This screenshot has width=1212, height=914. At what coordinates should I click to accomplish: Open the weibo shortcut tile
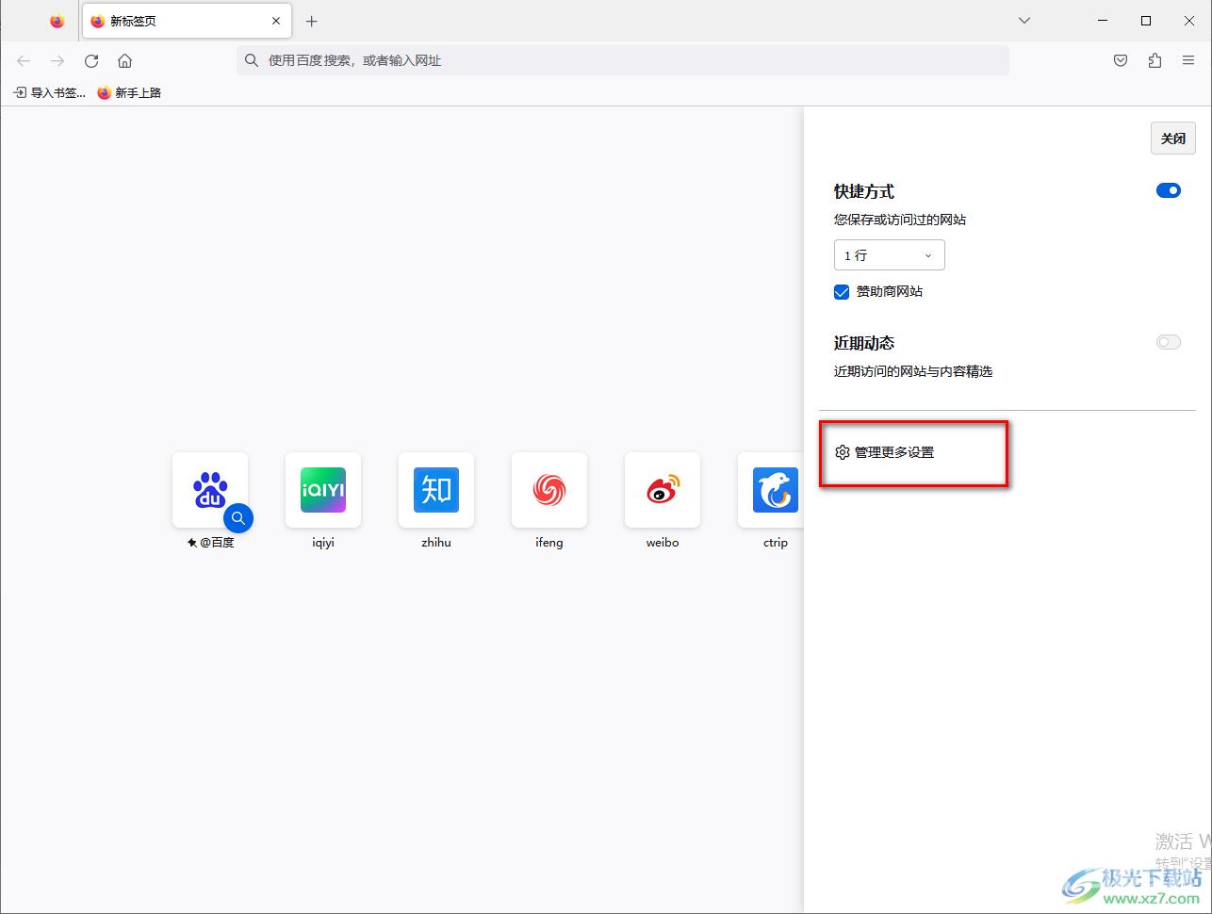pyautogui.click(x=663, y=490)
